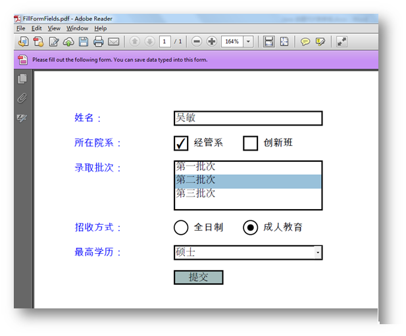Viewport: 406px width, 336px height.
Task: Select the highlight text tool
Action: (320, 41)
